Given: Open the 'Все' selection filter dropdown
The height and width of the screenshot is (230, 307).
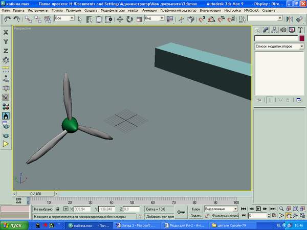Looking at the screenshot, I should click(64, 18).
